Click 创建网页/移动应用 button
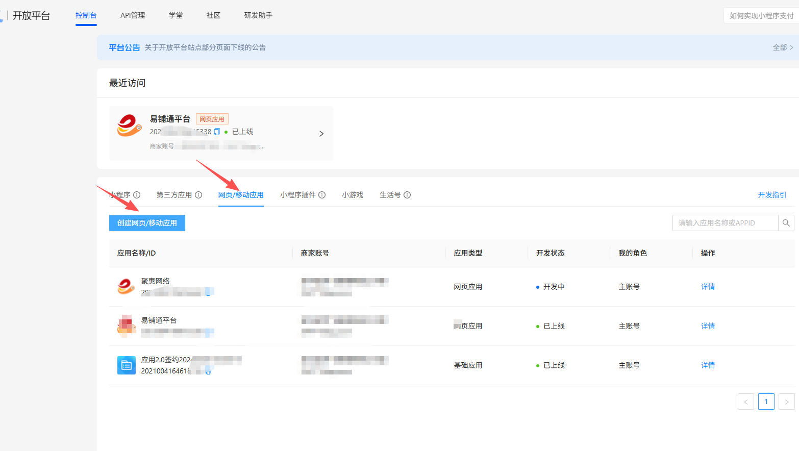The image size is (799, 451). pyautogui.click(x=147, y=223)
